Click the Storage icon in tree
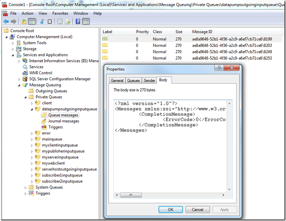 coord(19,49)
